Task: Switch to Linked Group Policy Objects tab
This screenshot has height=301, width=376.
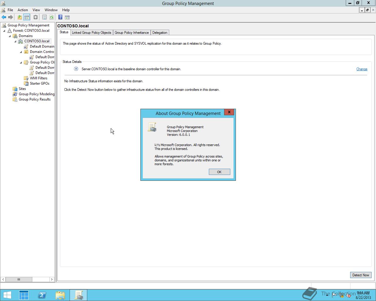Action: click(91, 33)
